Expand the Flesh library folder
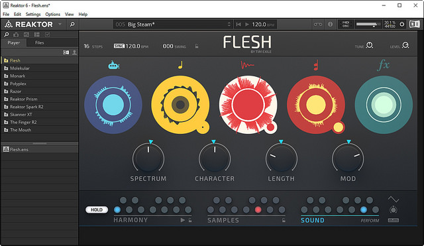This screenshot has width=424, height=246. 6,60
